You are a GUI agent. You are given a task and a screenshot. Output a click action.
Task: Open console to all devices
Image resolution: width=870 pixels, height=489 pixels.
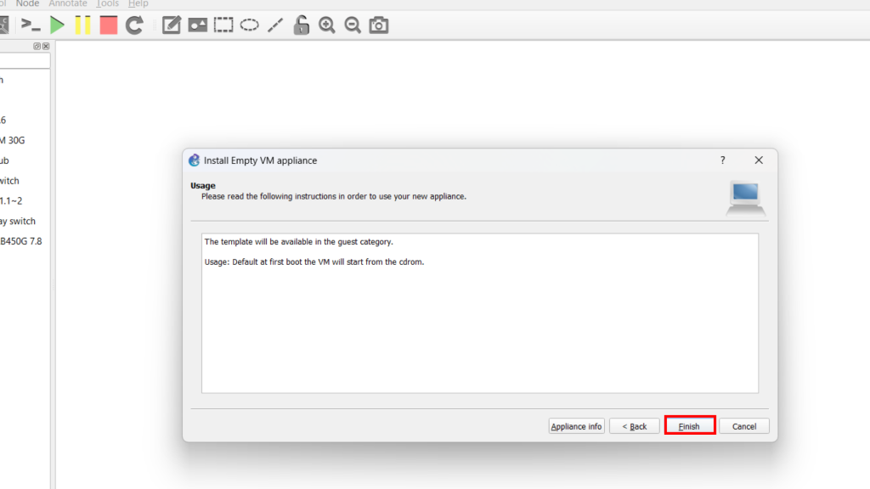(x=31, y=25)
